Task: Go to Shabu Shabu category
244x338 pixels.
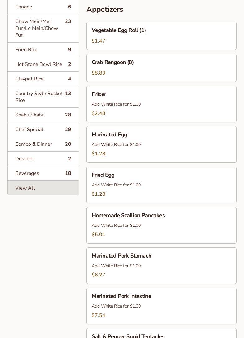Action: 43,115
